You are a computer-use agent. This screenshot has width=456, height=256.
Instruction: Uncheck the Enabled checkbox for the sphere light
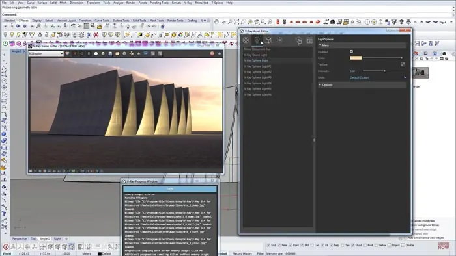351,51
